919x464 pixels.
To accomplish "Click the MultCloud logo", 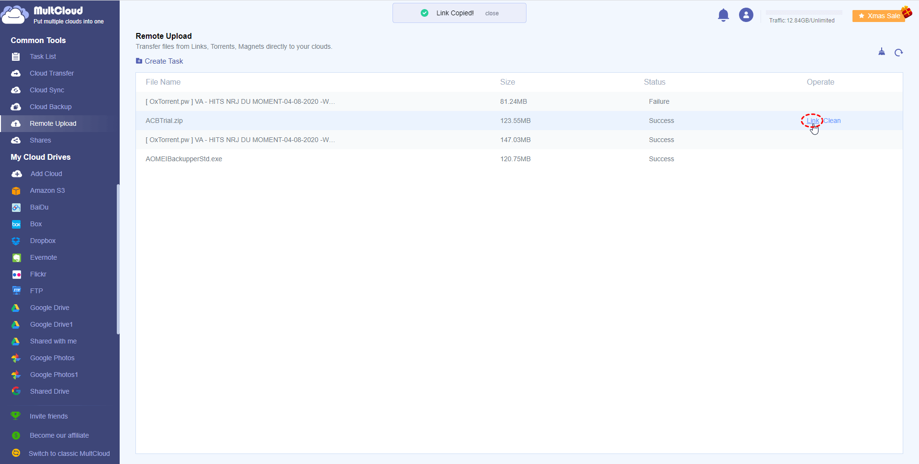I will (x=53, y=15).
